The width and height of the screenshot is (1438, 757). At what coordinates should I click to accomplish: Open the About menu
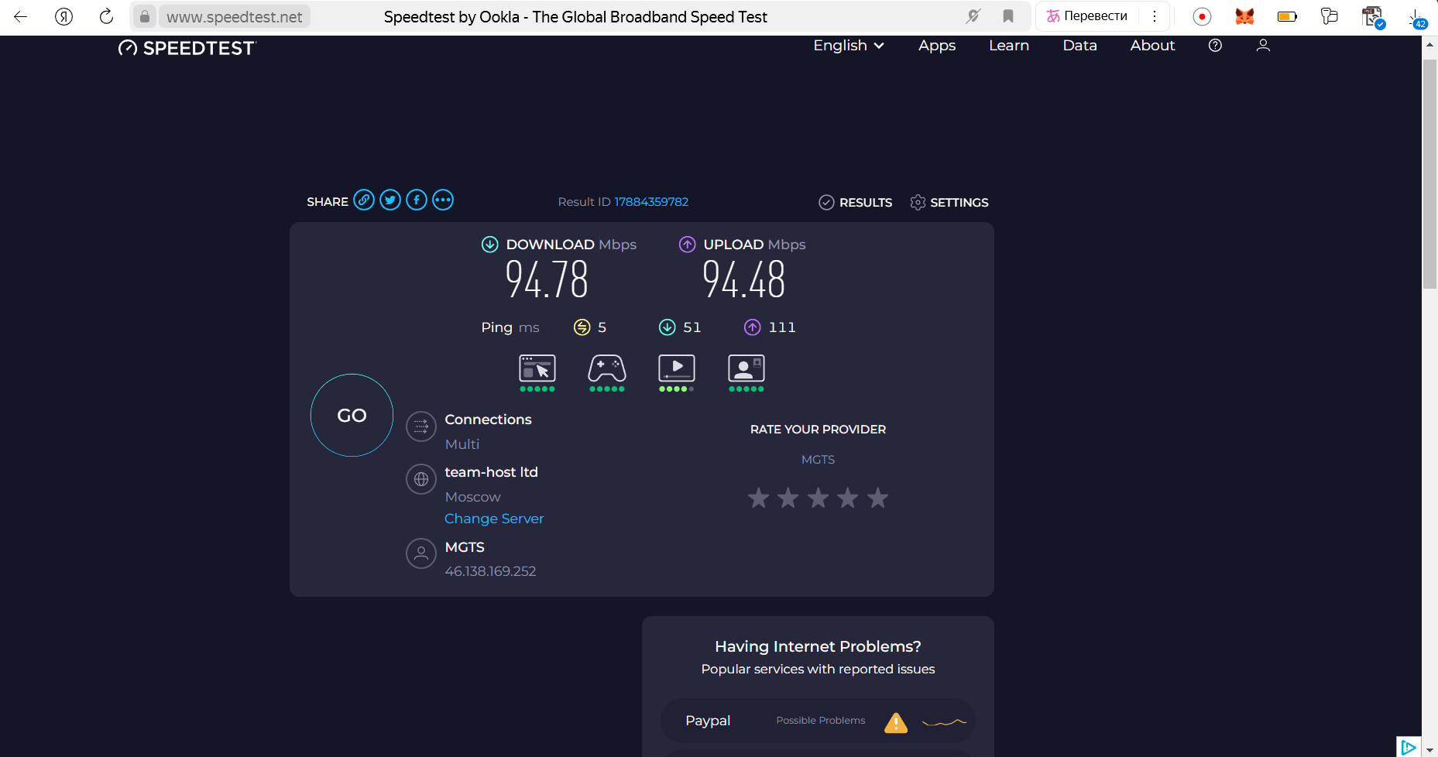tap(1152, 46)
